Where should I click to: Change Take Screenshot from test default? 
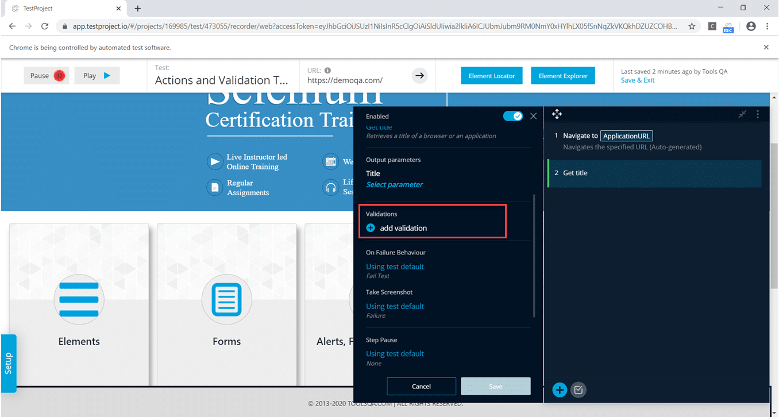pyautogui.click(x=395, y=306)
